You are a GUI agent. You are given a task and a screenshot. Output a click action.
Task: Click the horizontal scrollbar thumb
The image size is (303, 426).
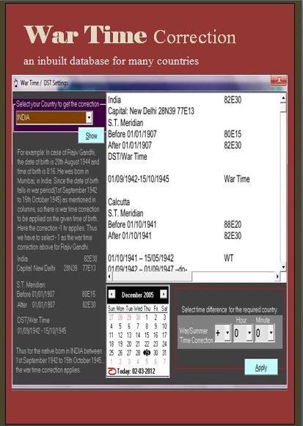(x=152, y=276)
